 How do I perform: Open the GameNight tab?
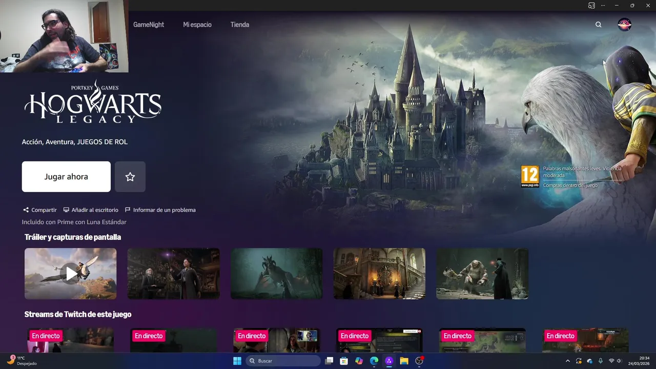(149, 25)
